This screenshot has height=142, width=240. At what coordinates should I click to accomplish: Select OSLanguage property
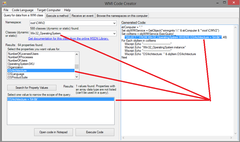point(41,74)
